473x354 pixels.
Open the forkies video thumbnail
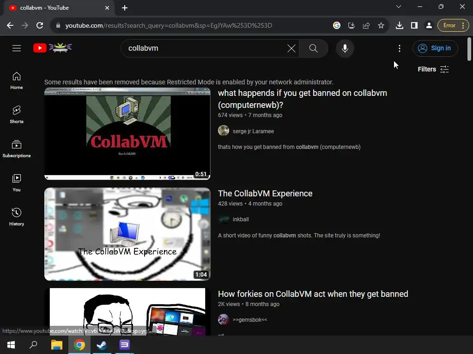(x=127, y=312)
